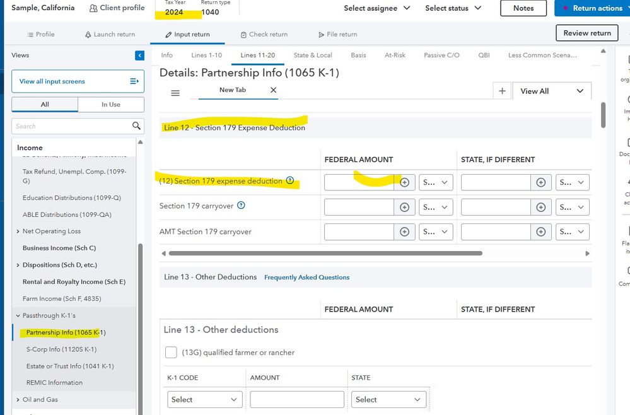630x415 pixels.
Task: Click the Review return button
Action: (586, 33)
